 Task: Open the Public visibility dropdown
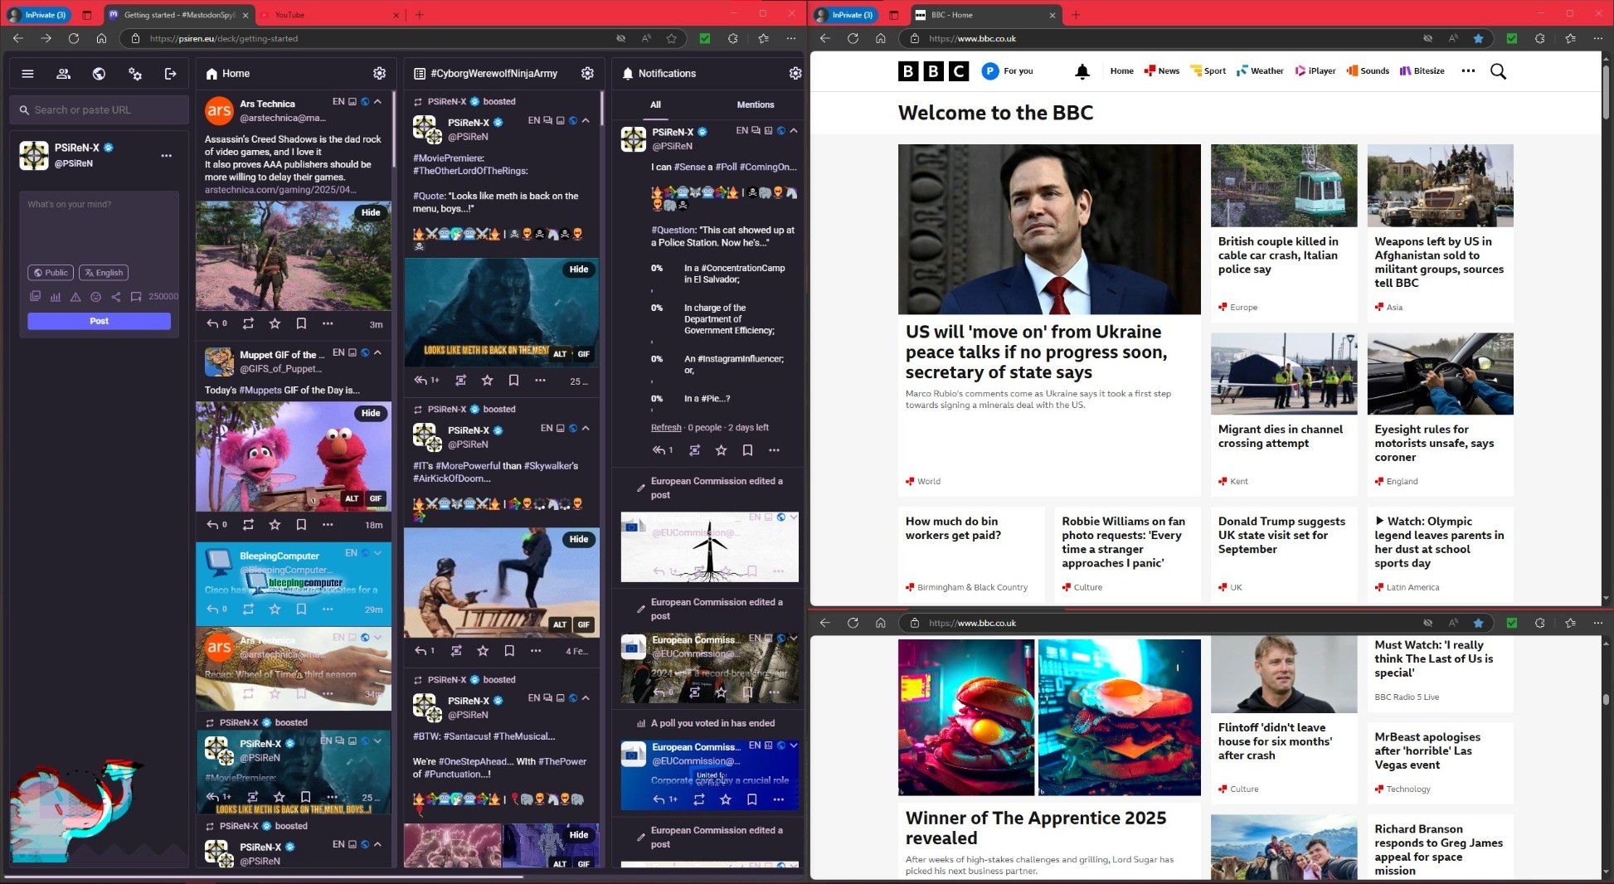51,273
